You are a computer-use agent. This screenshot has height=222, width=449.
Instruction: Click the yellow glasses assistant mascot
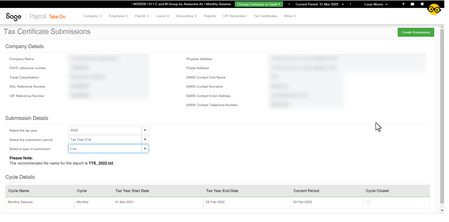[434, 10]
